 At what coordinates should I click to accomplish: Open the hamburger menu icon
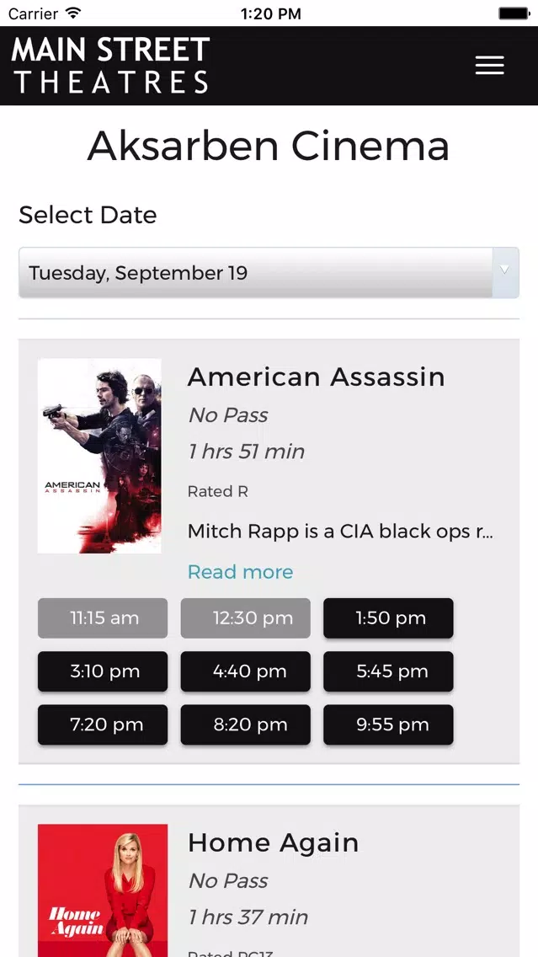click(489, 66)
